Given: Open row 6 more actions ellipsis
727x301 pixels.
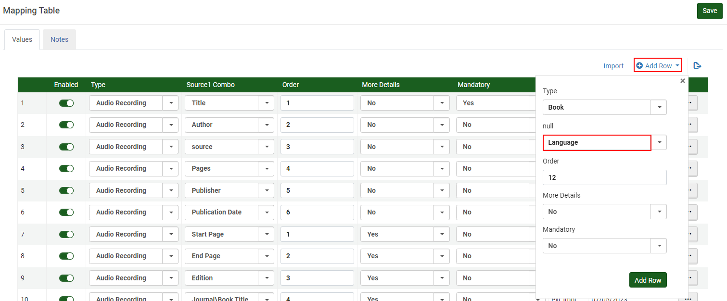Looking at the screenshot, I should [692, 212].
